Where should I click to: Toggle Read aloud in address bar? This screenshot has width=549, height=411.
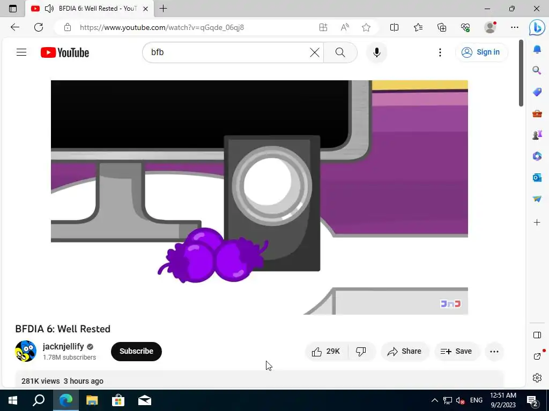pyautogui.click(x=345, y=27)
